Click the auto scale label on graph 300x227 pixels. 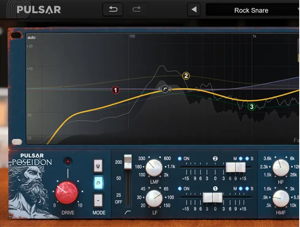click(31, 38)
